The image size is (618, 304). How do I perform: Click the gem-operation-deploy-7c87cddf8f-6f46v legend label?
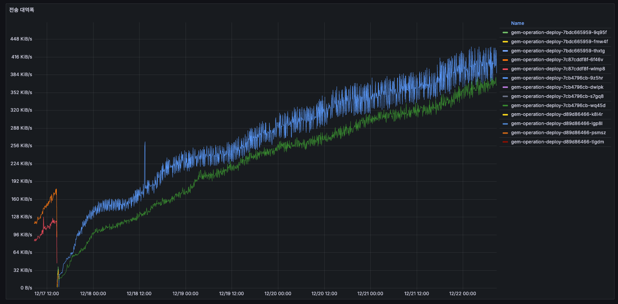(x=557, y=60)
